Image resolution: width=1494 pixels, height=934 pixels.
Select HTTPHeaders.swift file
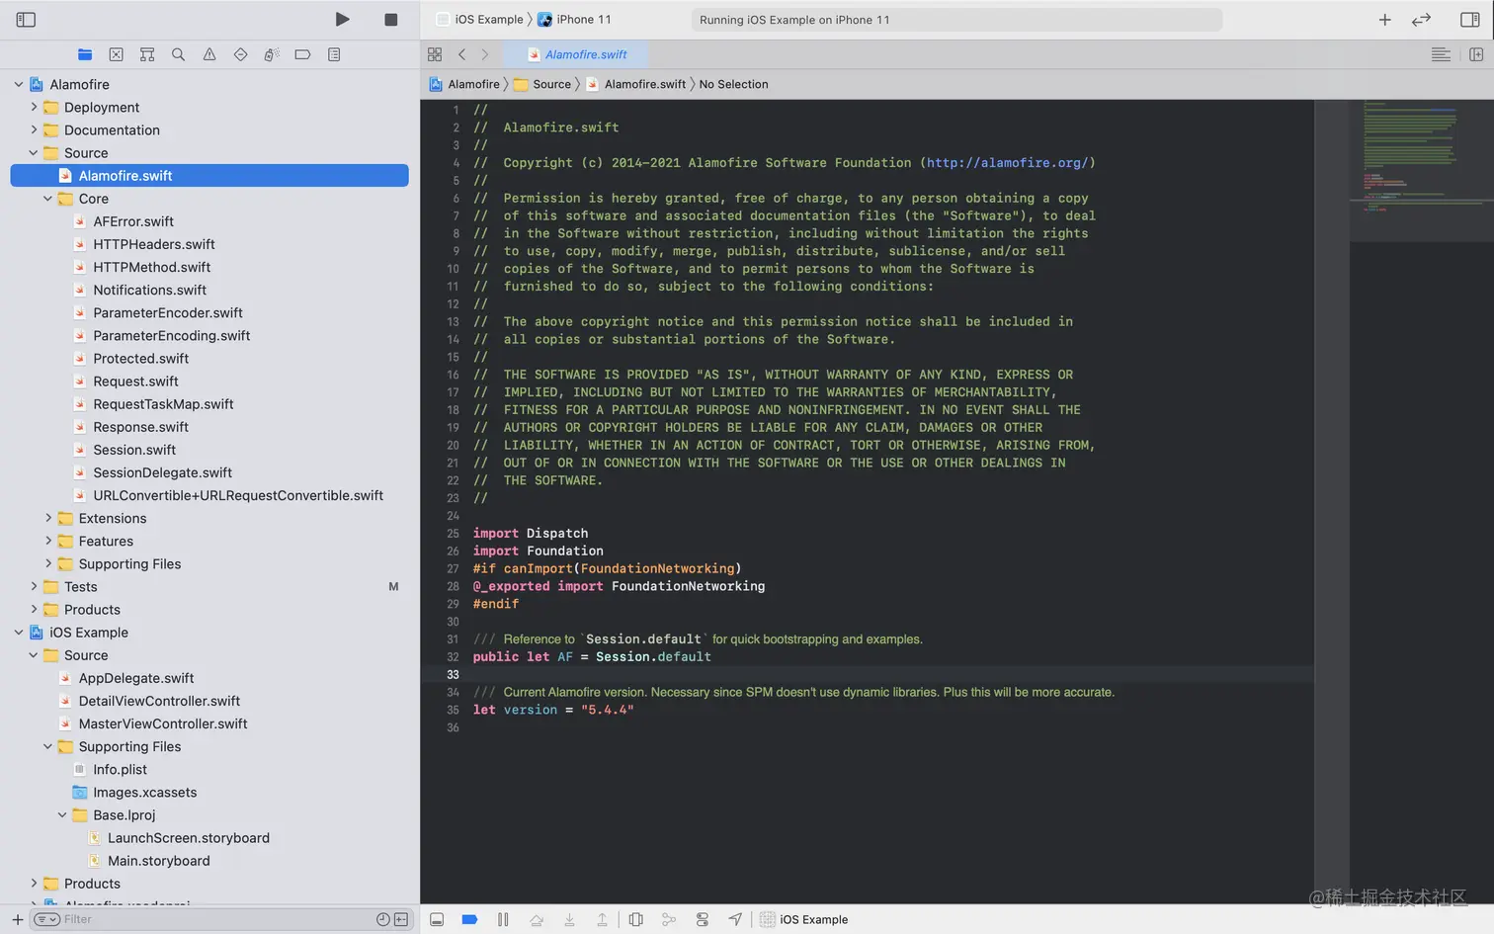pyautogui.click(x=153, y=244)
